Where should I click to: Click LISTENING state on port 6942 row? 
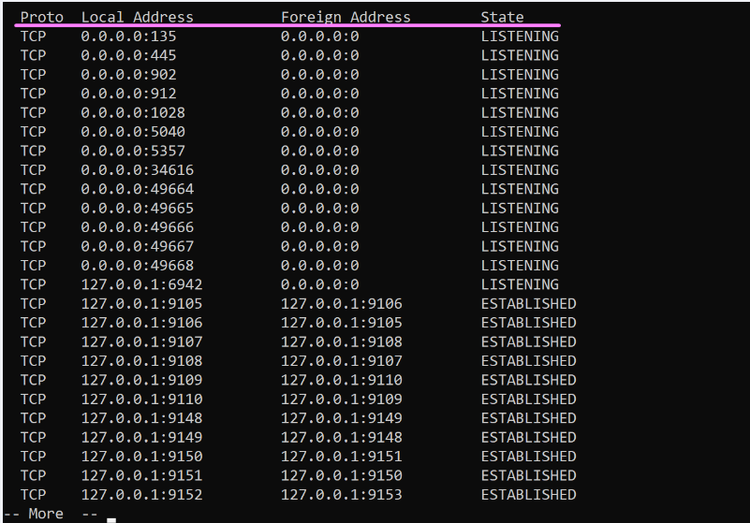pyautogui.click(x=520, y=285)
